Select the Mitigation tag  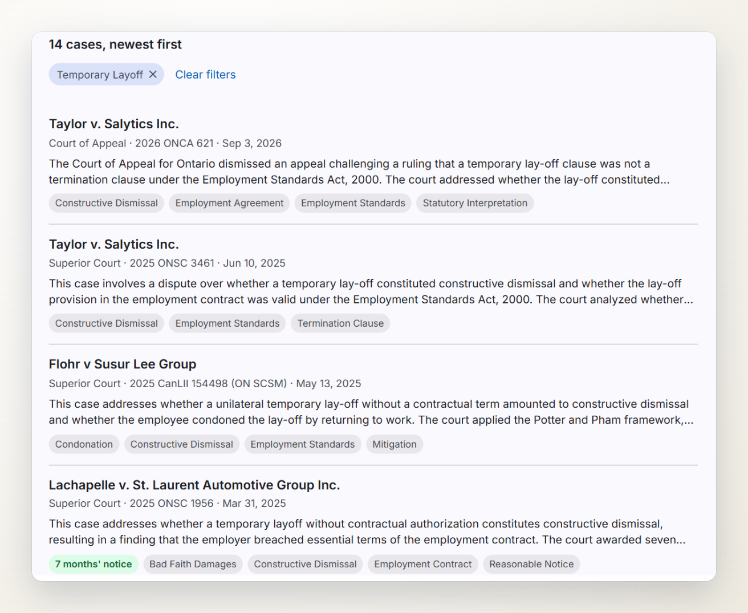click(395, 444)
